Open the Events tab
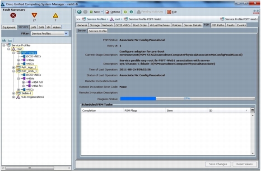Image resolution: width=261 pixels, height=172 pixels. coord(242,25)
